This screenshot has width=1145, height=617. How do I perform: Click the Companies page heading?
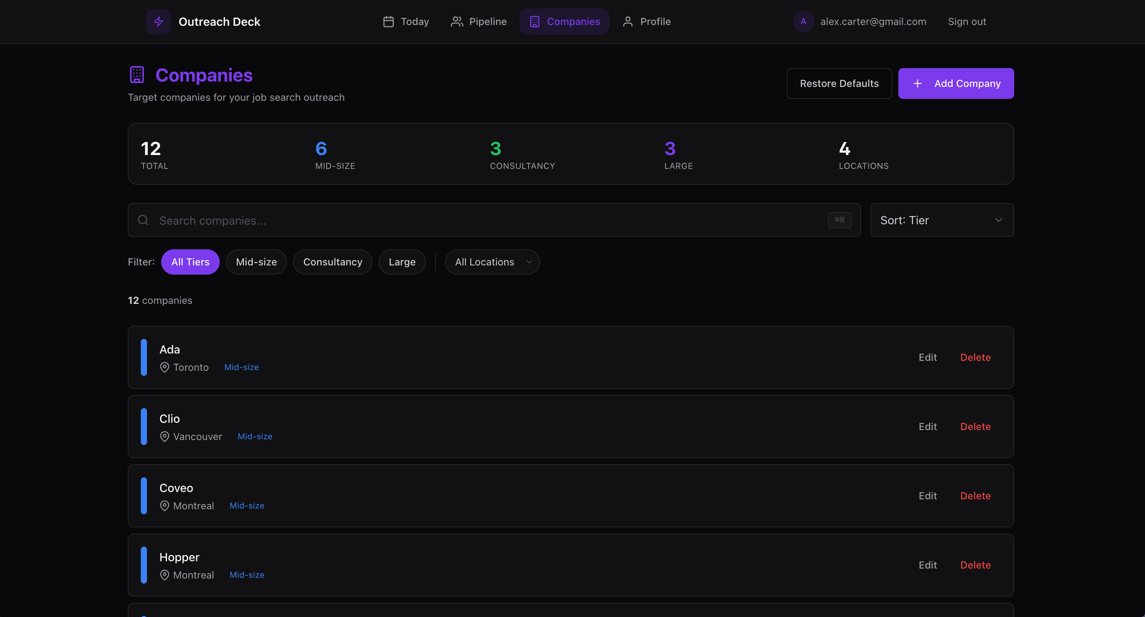click(204, 75)
